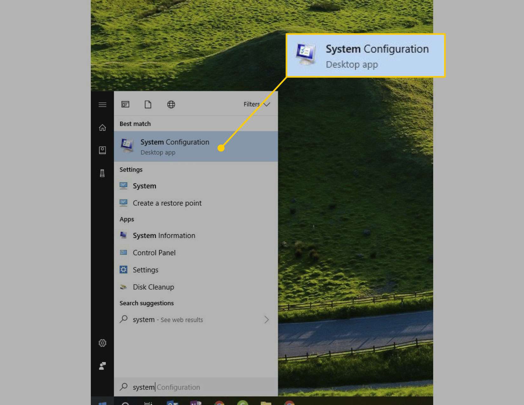The image size is (524, 405).
Task: Expand web results chevron arrow
Action: [x=266, y=320]
